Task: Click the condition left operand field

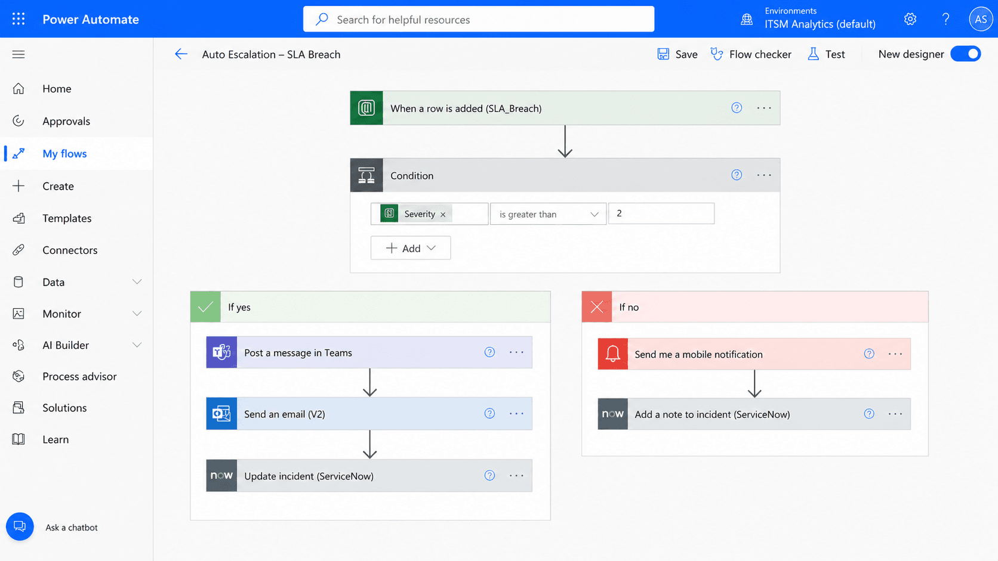Action: (429, 214)
